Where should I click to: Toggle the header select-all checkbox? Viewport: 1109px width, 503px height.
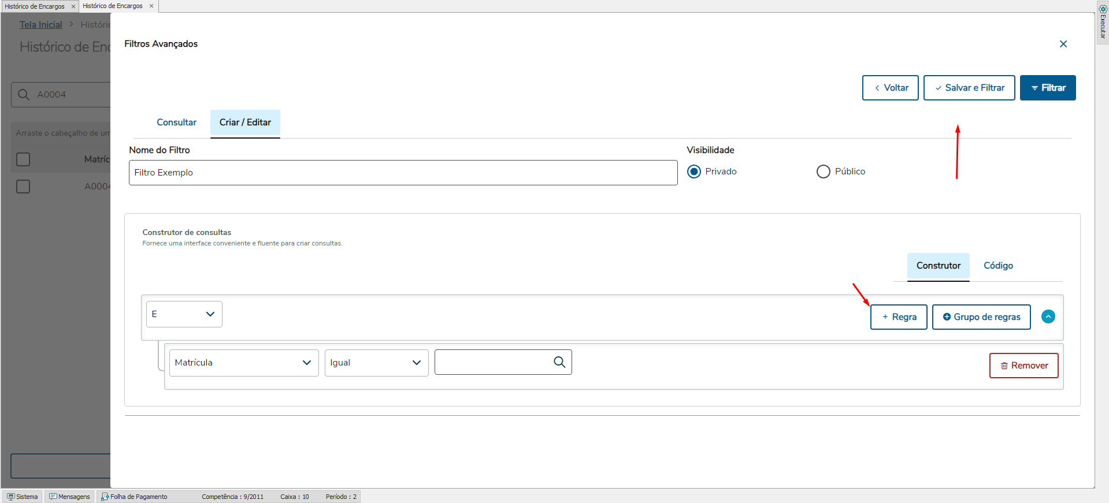click(23, 159)
